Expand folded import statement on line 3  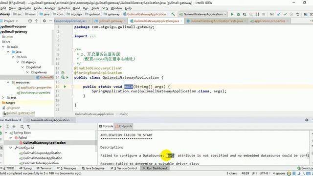click(73, 36)
